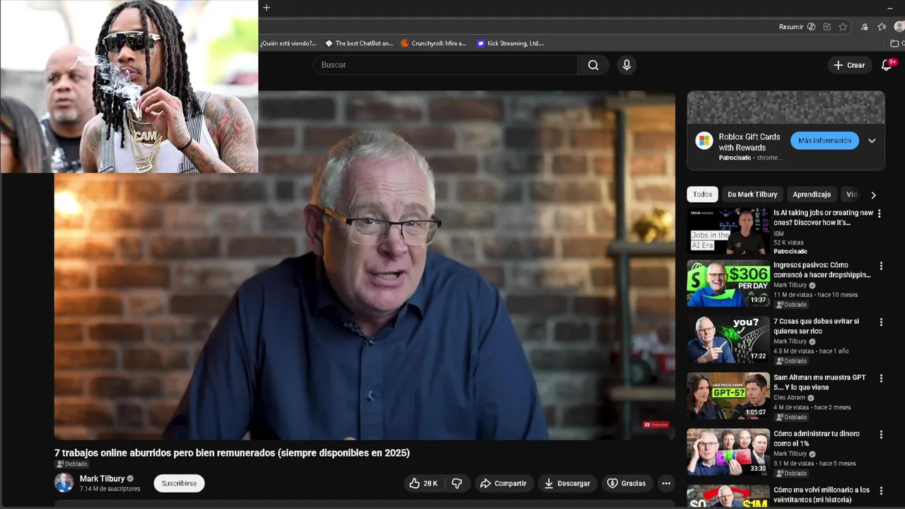Subscribe with Suscribirse button

179,484
